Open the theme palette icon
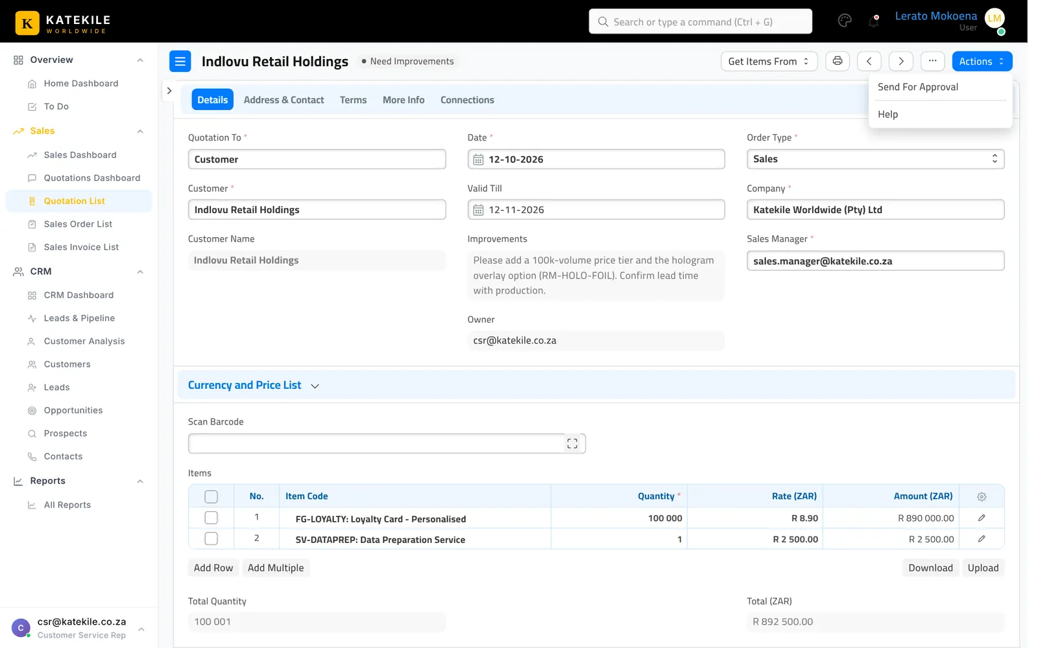1038x648 pixels. coord(845,21)
